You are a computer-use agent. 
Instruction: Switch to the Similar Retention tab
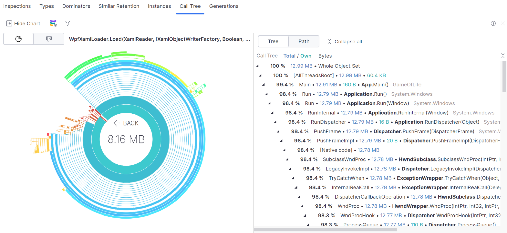(x=119, y=6)
